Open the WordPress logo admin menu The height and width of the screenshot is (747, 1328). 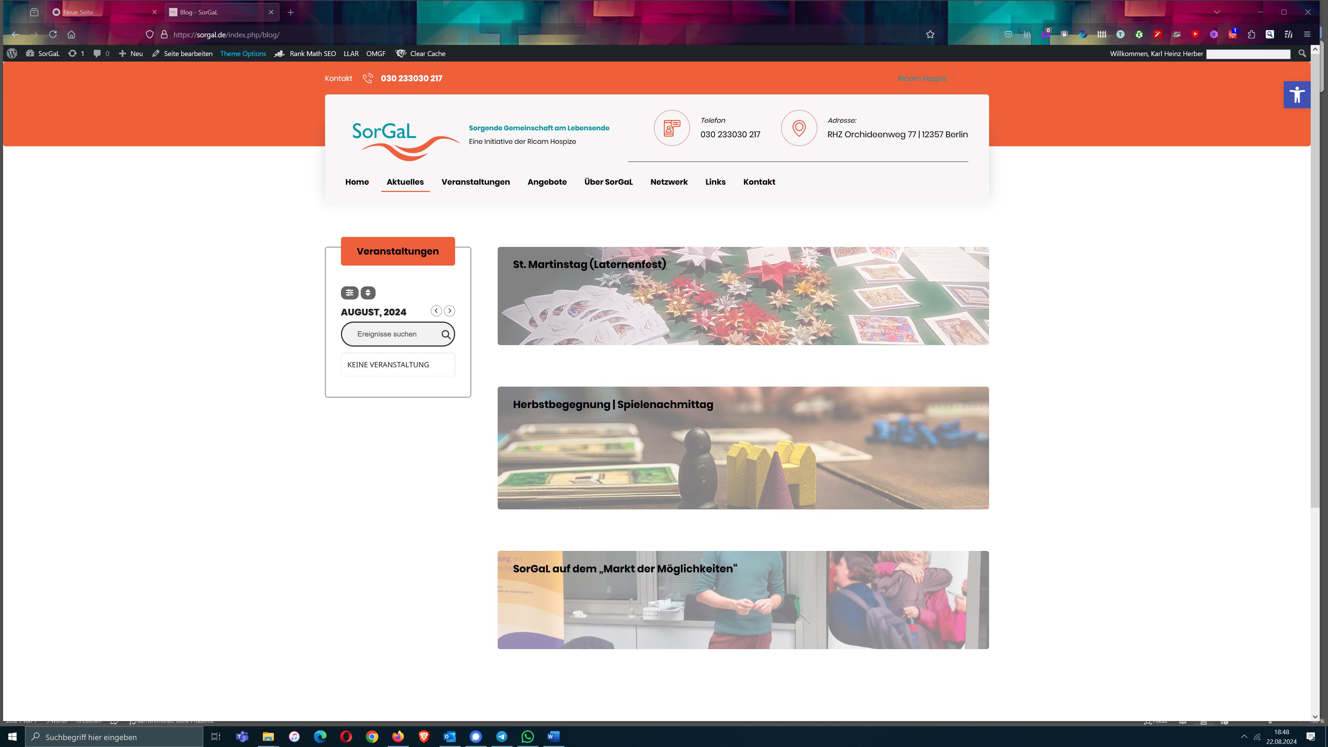[x=12, y=54]
